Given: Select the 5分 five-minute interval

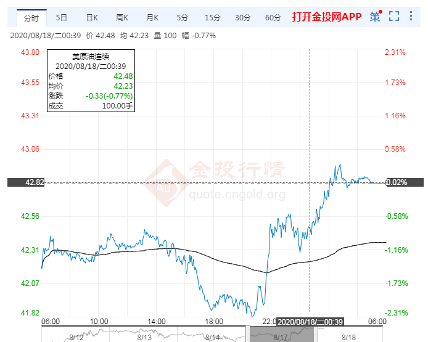Looking at the screenshot, I should pos(183,17).
